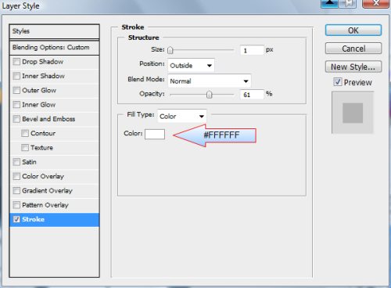Click the Opacity slider handle
Screen dimensions: 391x288
[209, 94]
